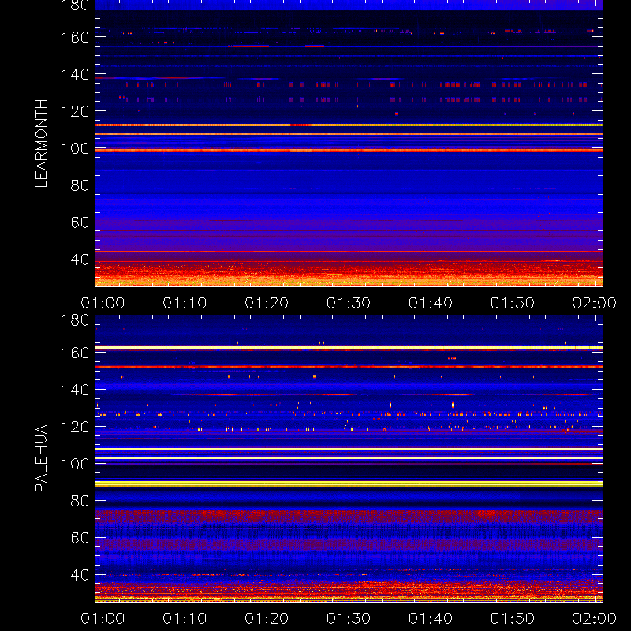This screenshot has width=631, height=631.
Task: Click Learmonth panel's 01:50 time label
Action: [512, 303]
